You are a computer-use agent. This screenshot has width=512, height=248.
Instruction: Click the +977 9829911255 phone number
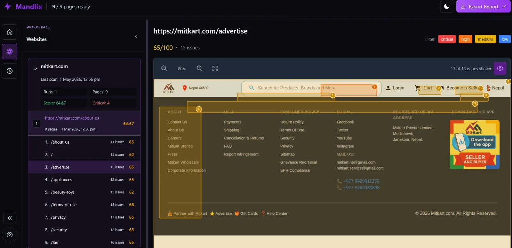click(x=361, y=181)
